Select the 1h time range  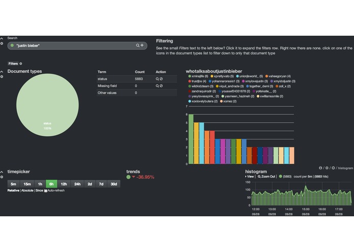[40, 184]
